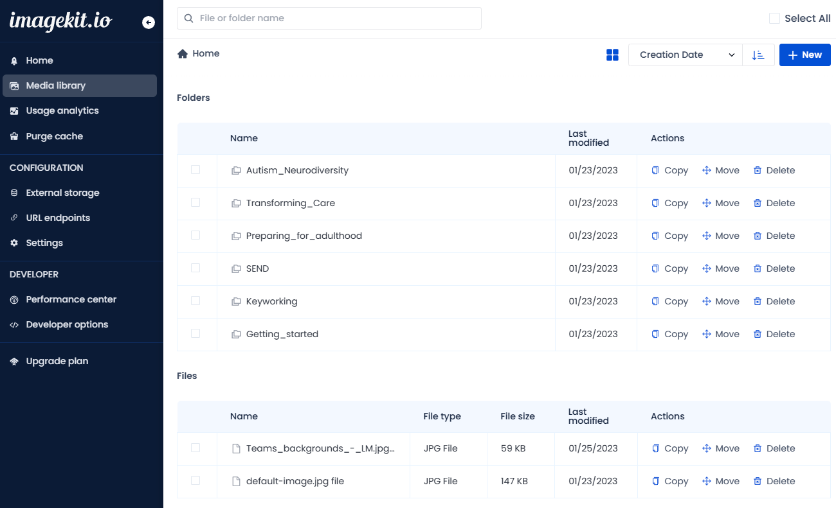Move the Transforming_Care folder

(720, 203)
